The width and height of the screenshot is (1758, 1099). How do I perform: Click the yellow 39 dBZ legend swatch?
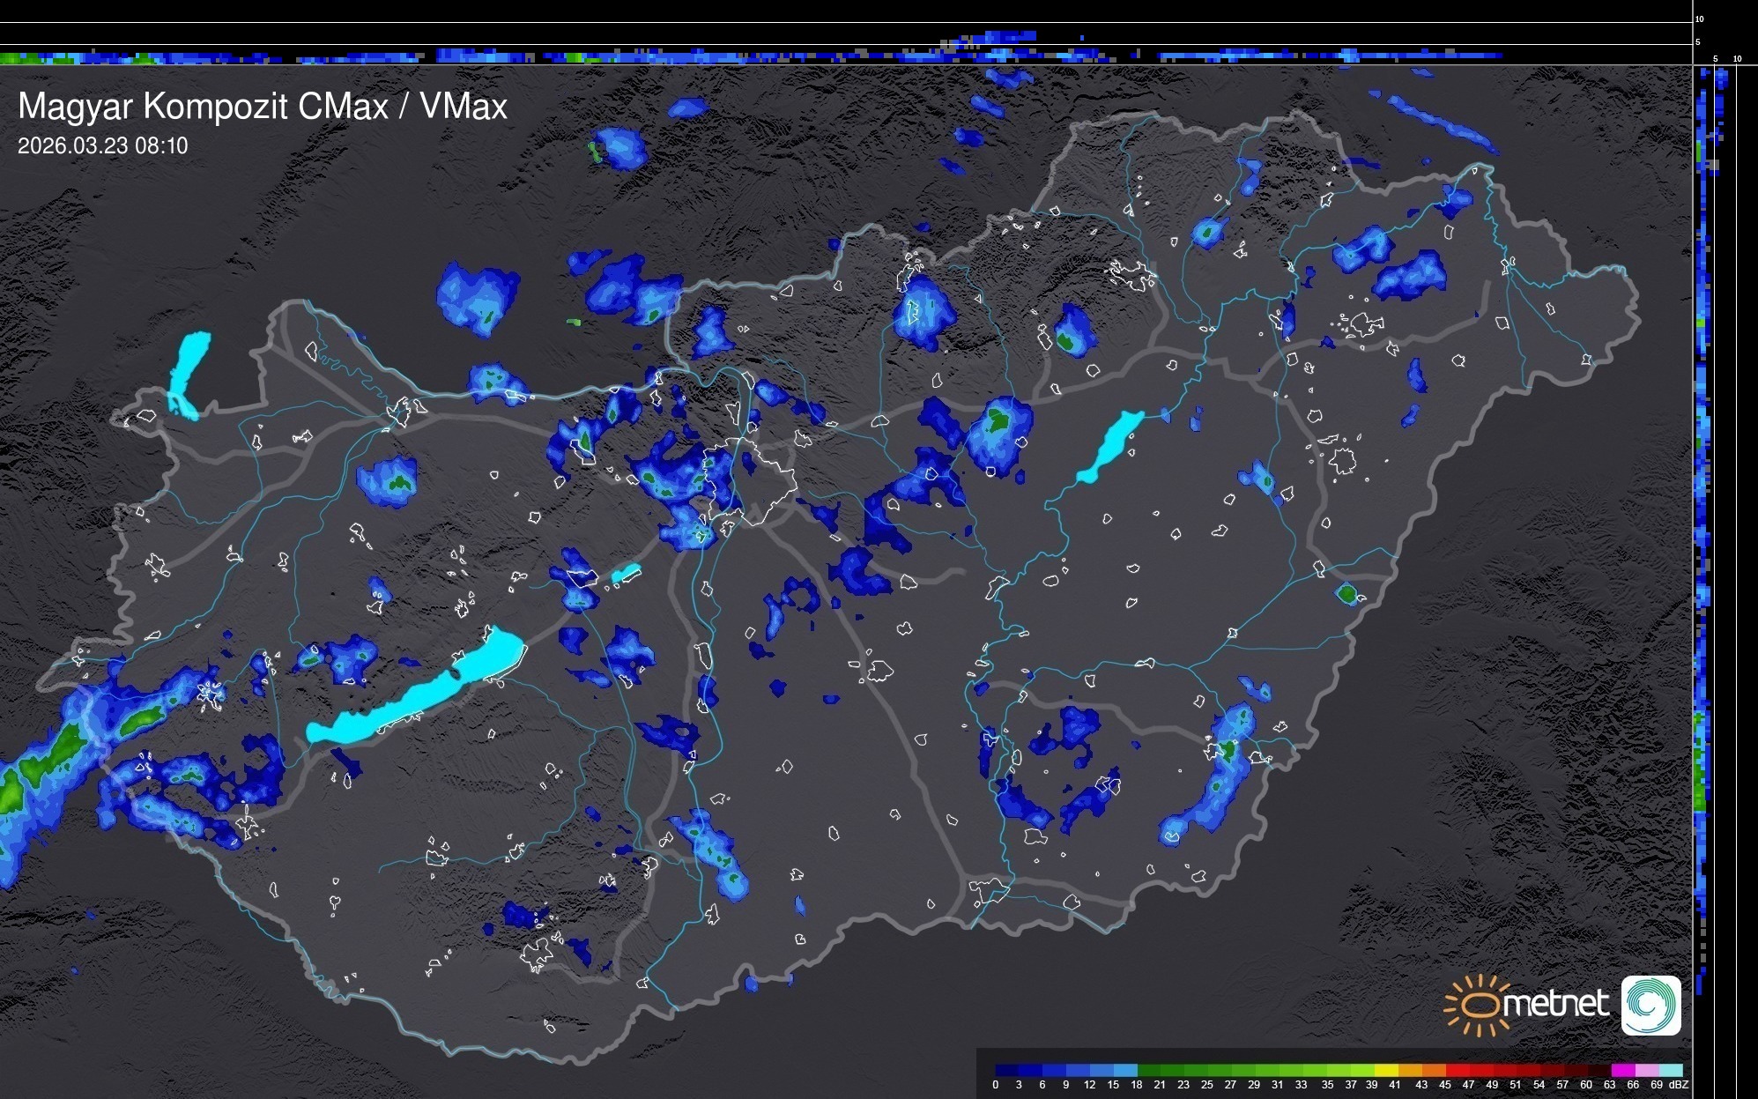(x=1386, y=1070)
